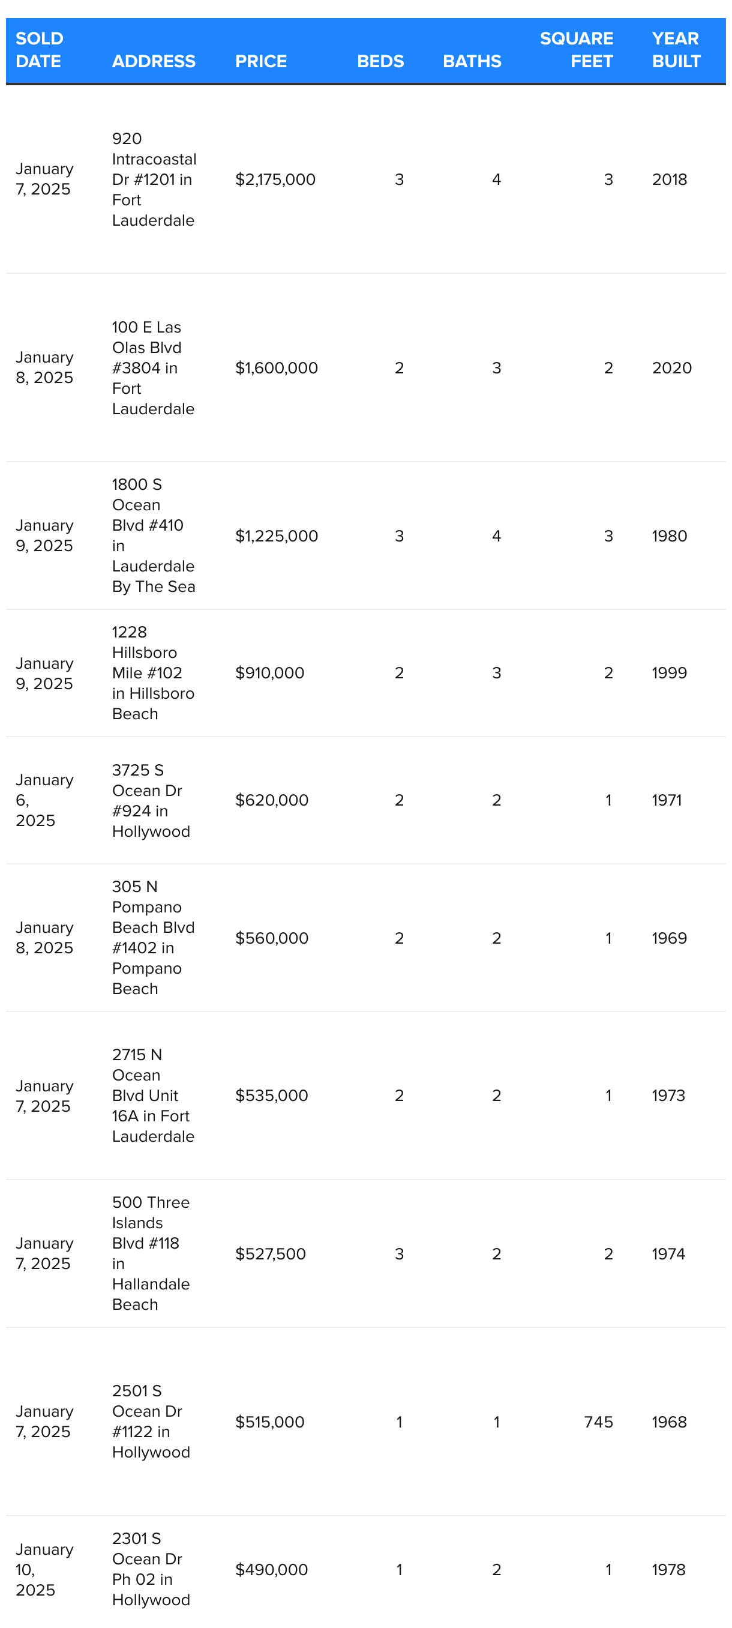This screenshot has width=732, height=1628.
Task: Select the January 10, 2025 date cell
Action: (x=44, y=1569)
